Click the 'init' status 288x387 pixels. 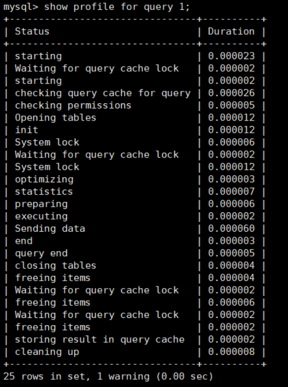click(27, 130)
